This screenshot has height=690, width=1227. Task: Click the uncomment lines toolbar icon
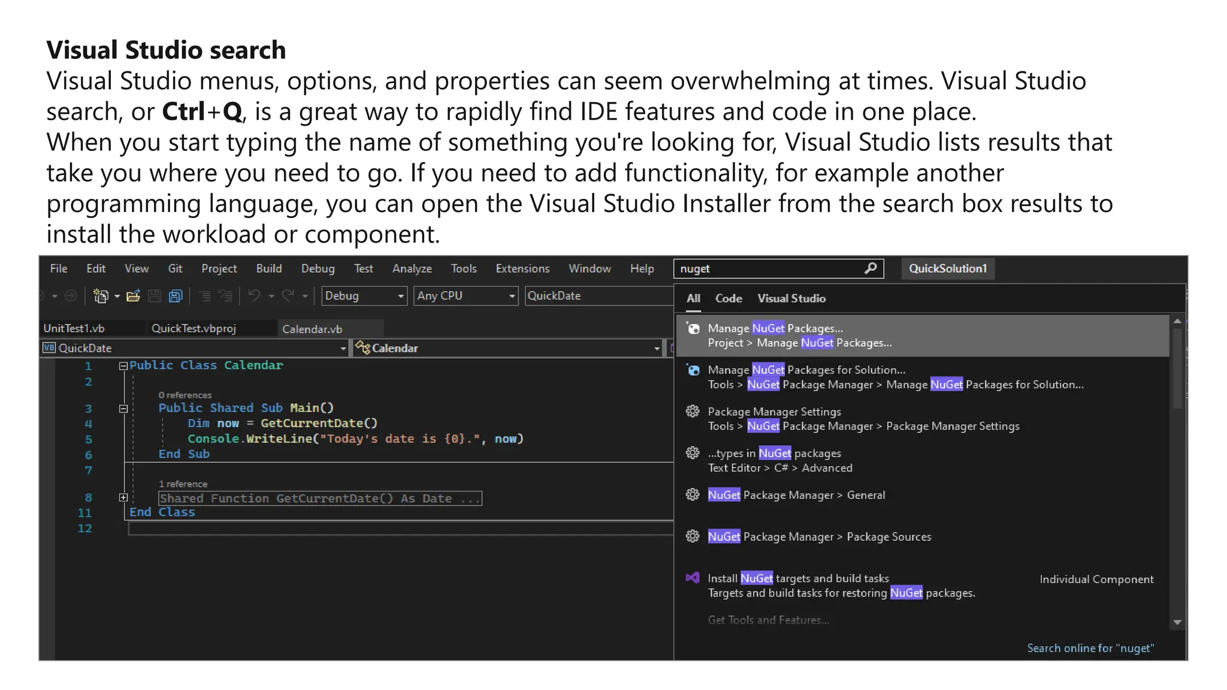coord(225,296)
